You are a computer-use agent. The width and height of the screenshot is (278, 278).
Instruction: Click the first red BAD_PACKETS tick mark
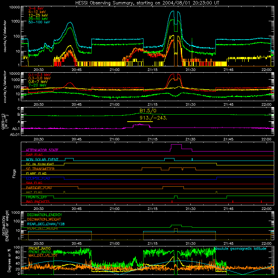point(172,202)
